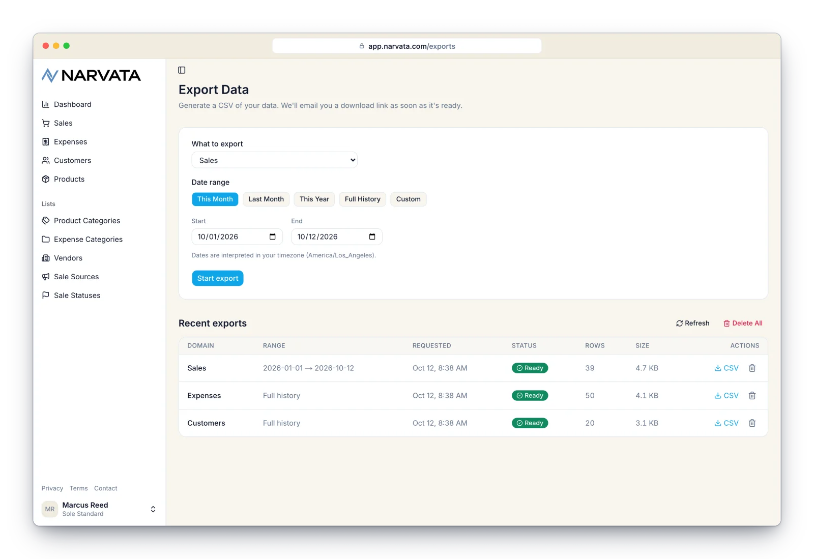Image resolution: width=814 pixels, height=559 pixels.
Task: Click the Product Categories tag icon
Action: [x=46, y=221]
